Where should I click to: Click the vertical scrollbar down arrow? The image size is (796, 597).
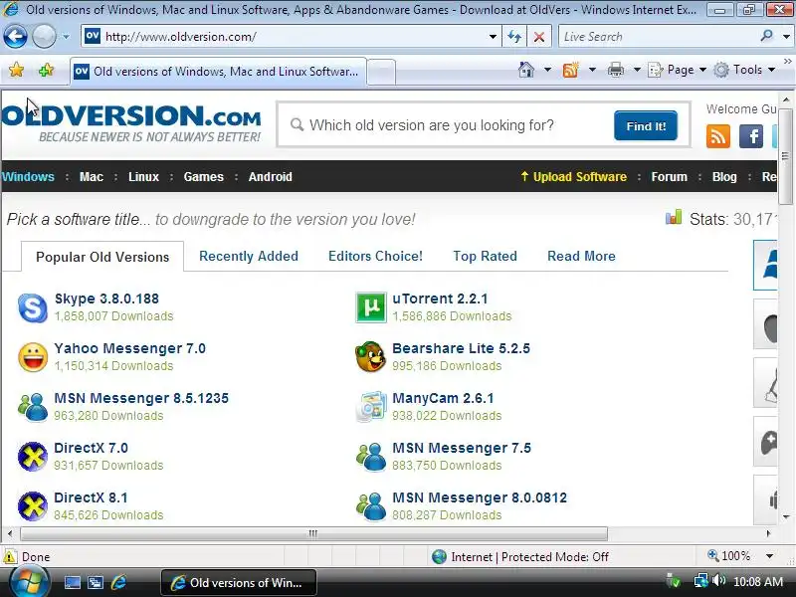point(786,516)
